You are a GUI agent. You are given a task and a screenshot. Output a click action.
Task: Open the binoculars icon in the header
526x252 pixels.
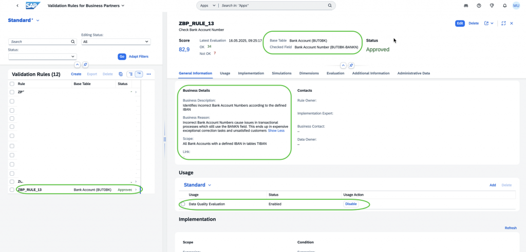click(x=466, y=6)
